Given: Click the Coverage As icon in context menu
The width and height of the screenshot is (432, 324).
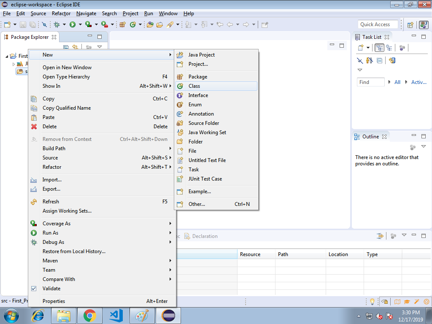Looking at the screenshot, I should tap(34, 224).
